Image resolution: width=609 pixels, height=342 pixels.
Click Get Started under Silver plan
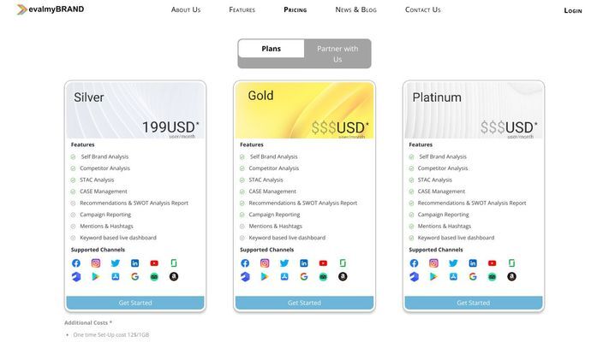(x=135, y=303)
